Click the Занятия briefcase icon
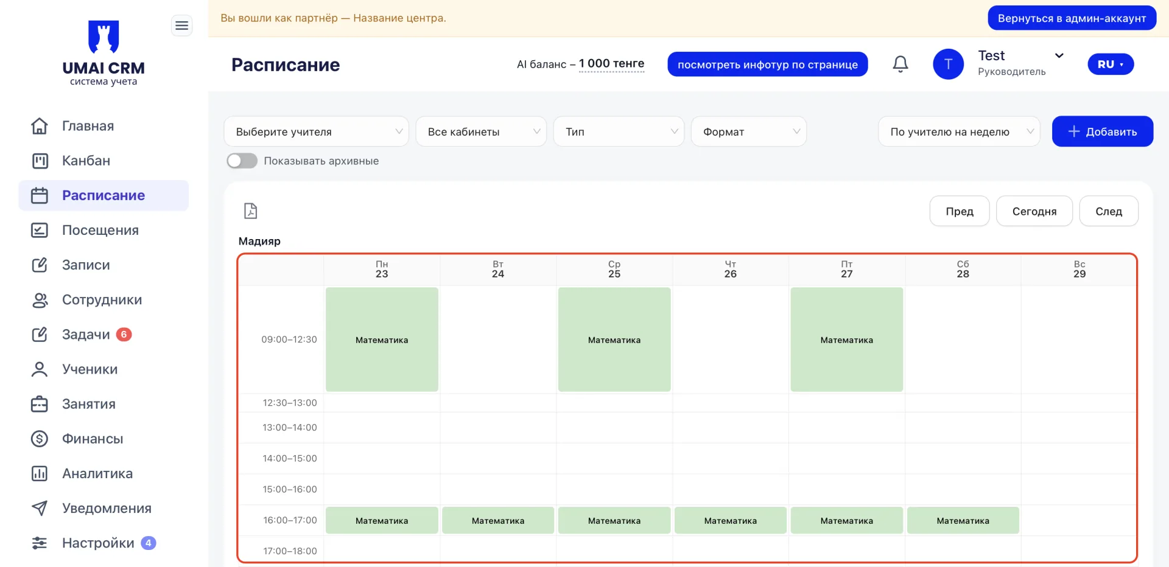The image size is (1169, 567). pos(40,404)
